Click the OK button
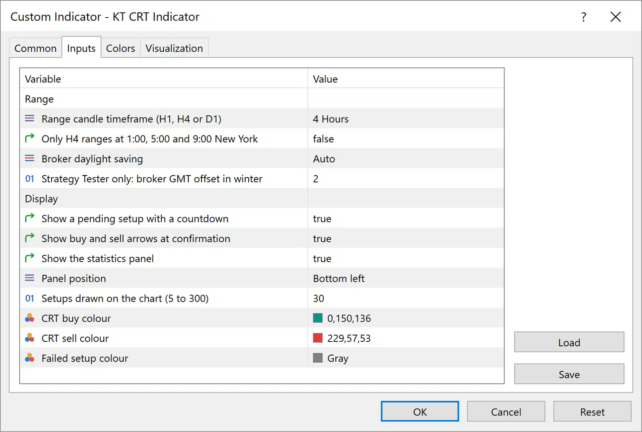Viewport: 642px width, 432px height. [420, 412]
